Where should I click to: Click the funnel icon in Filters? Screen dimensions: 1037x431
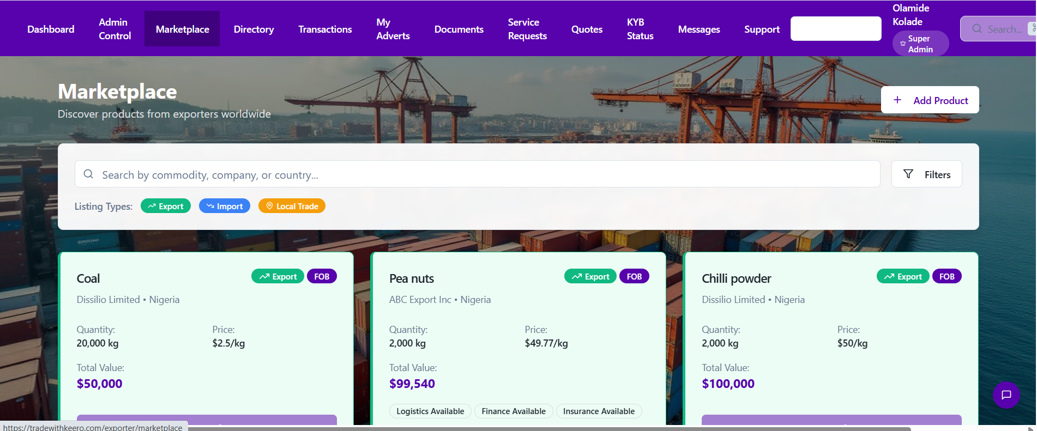(908, 174)
